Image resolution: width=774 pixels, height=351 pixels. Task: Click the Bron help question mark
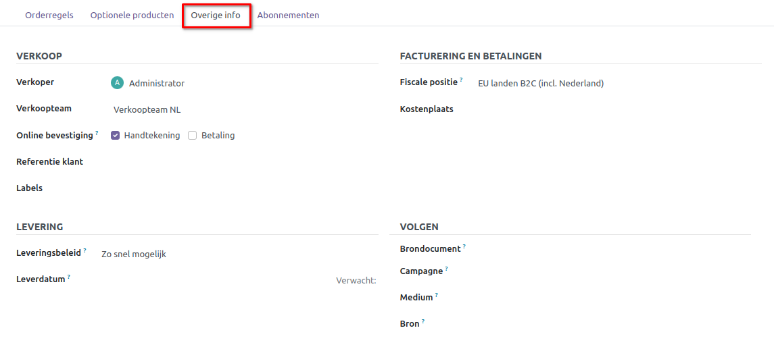tap(423, 321)
